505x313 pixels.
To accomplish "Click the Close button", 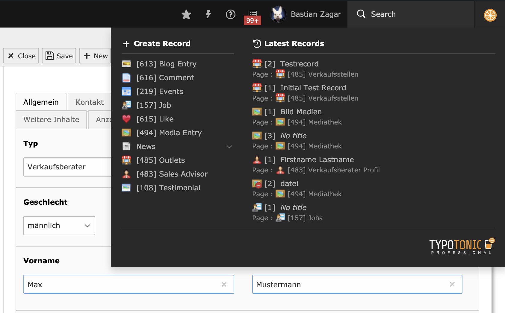I will coord(21,56).
